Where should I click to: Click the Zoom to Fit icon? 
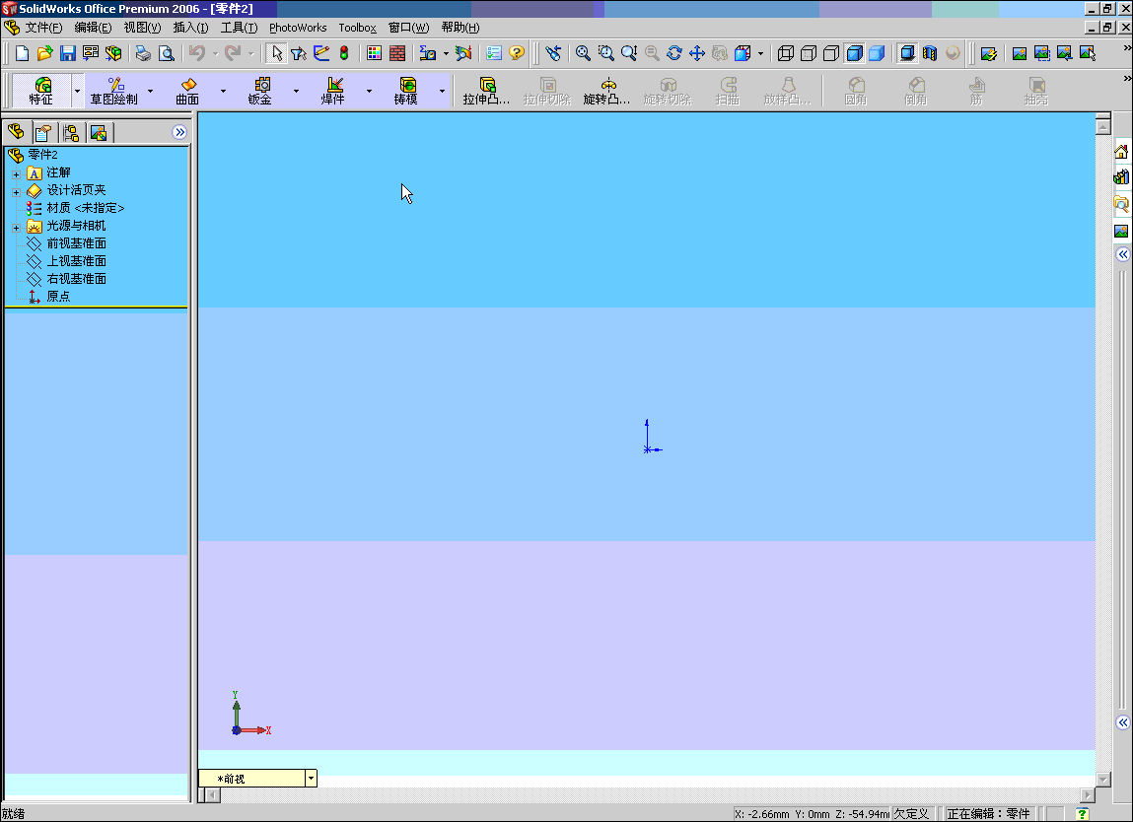pos(583,53)
